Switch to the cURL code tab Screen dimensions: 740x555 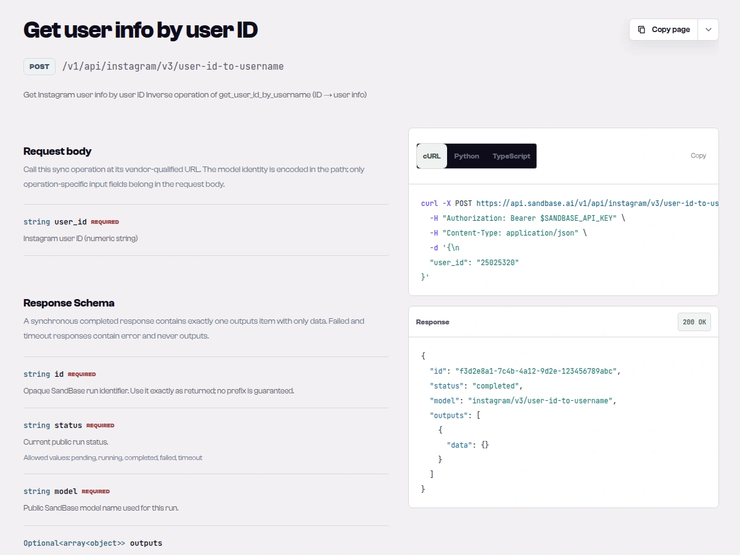tap(432, 156)
